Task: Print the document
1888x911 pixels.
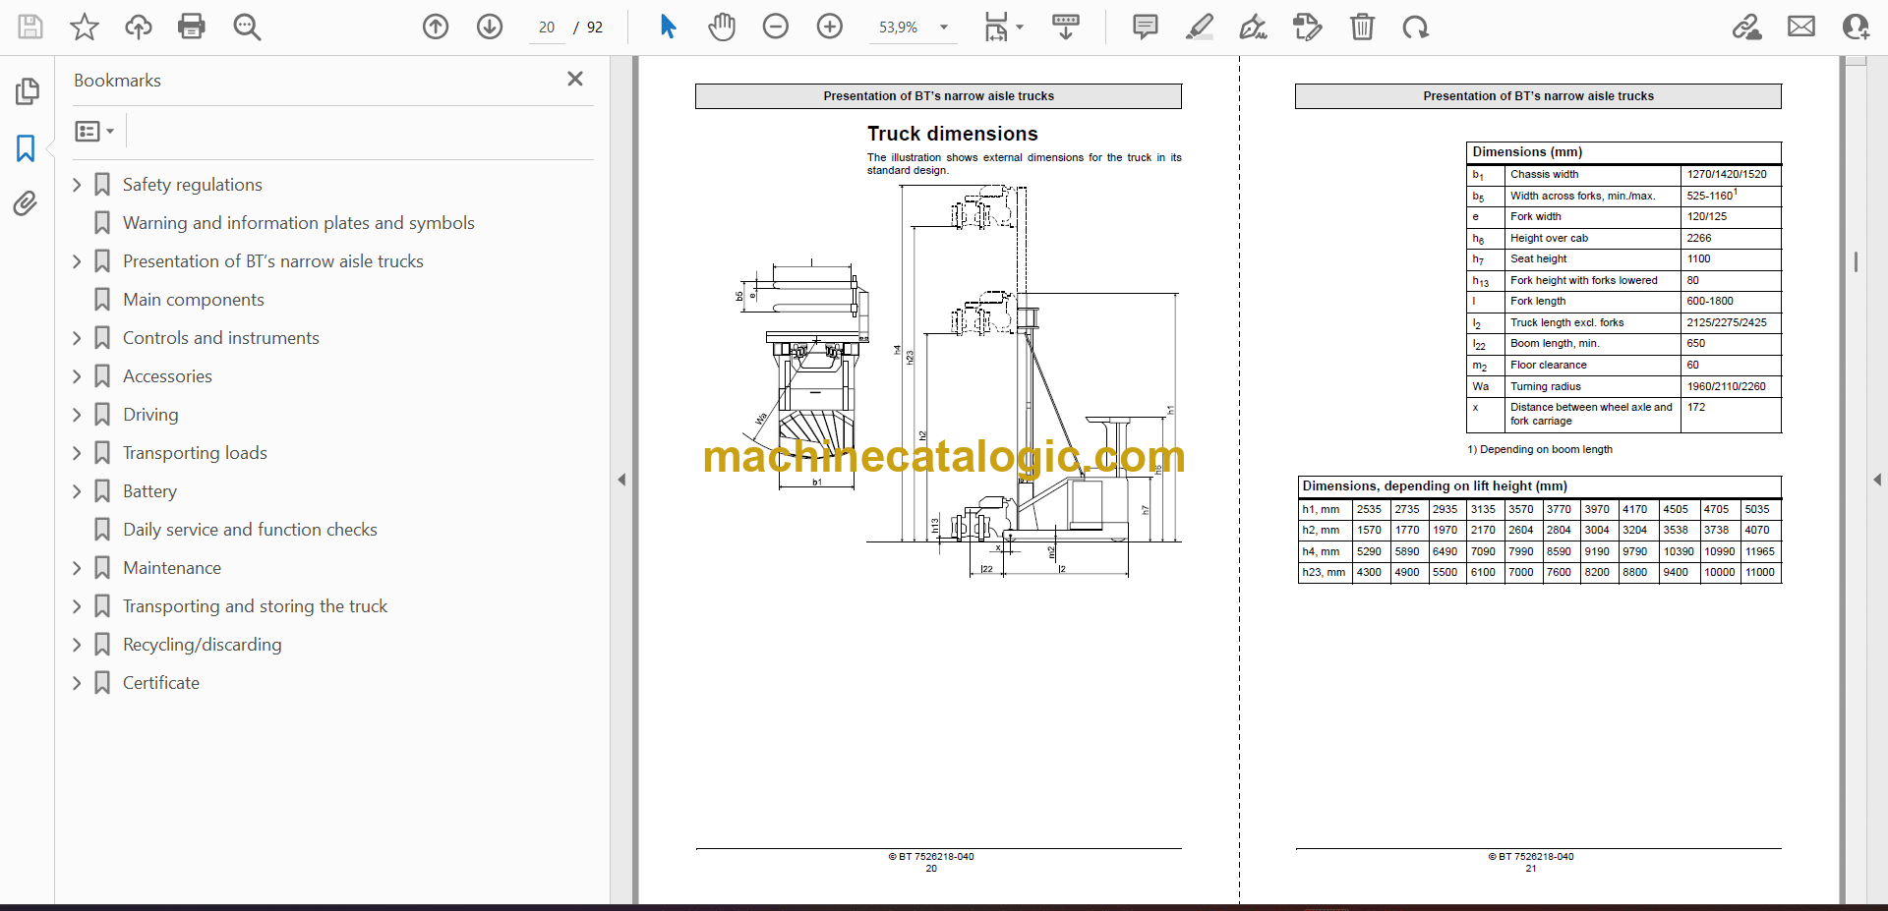Action: tap(192, 27)
